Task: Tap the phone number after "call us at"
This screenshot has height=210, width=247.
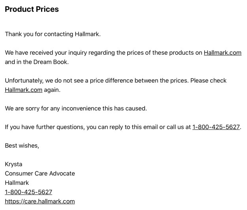Action: click(x=216, y=127)
